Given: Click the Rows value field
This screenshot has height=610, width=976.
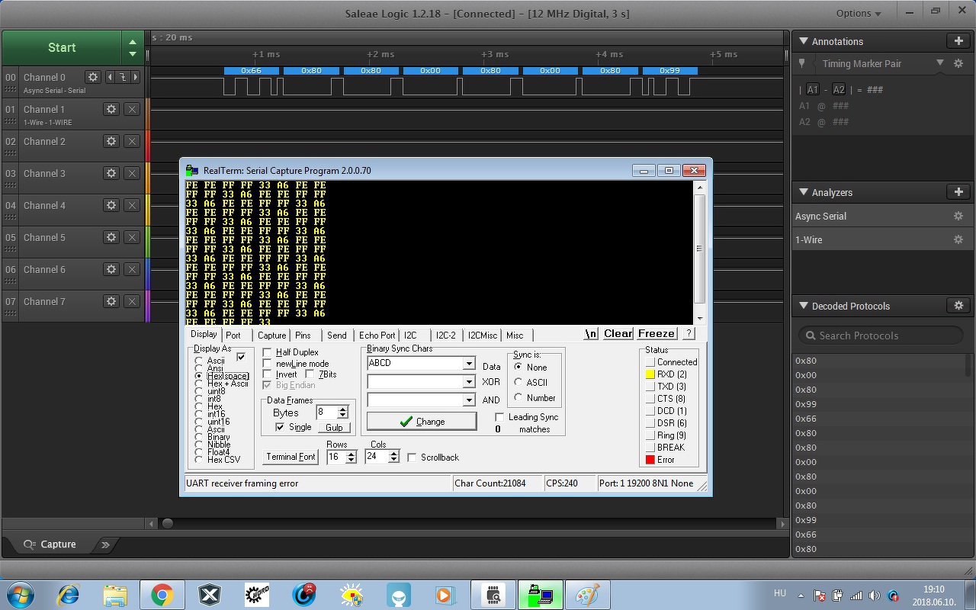Looking at the screenshot, I should (336, 457).
